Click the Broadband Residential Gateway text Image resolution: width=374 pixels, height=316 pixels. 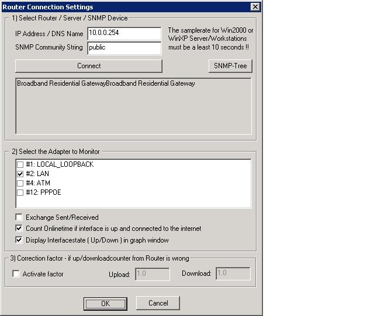(106, 83)
